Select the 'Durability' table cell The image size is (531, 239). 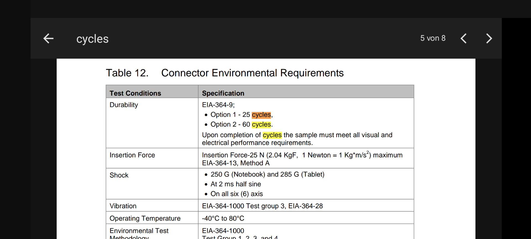124,105
